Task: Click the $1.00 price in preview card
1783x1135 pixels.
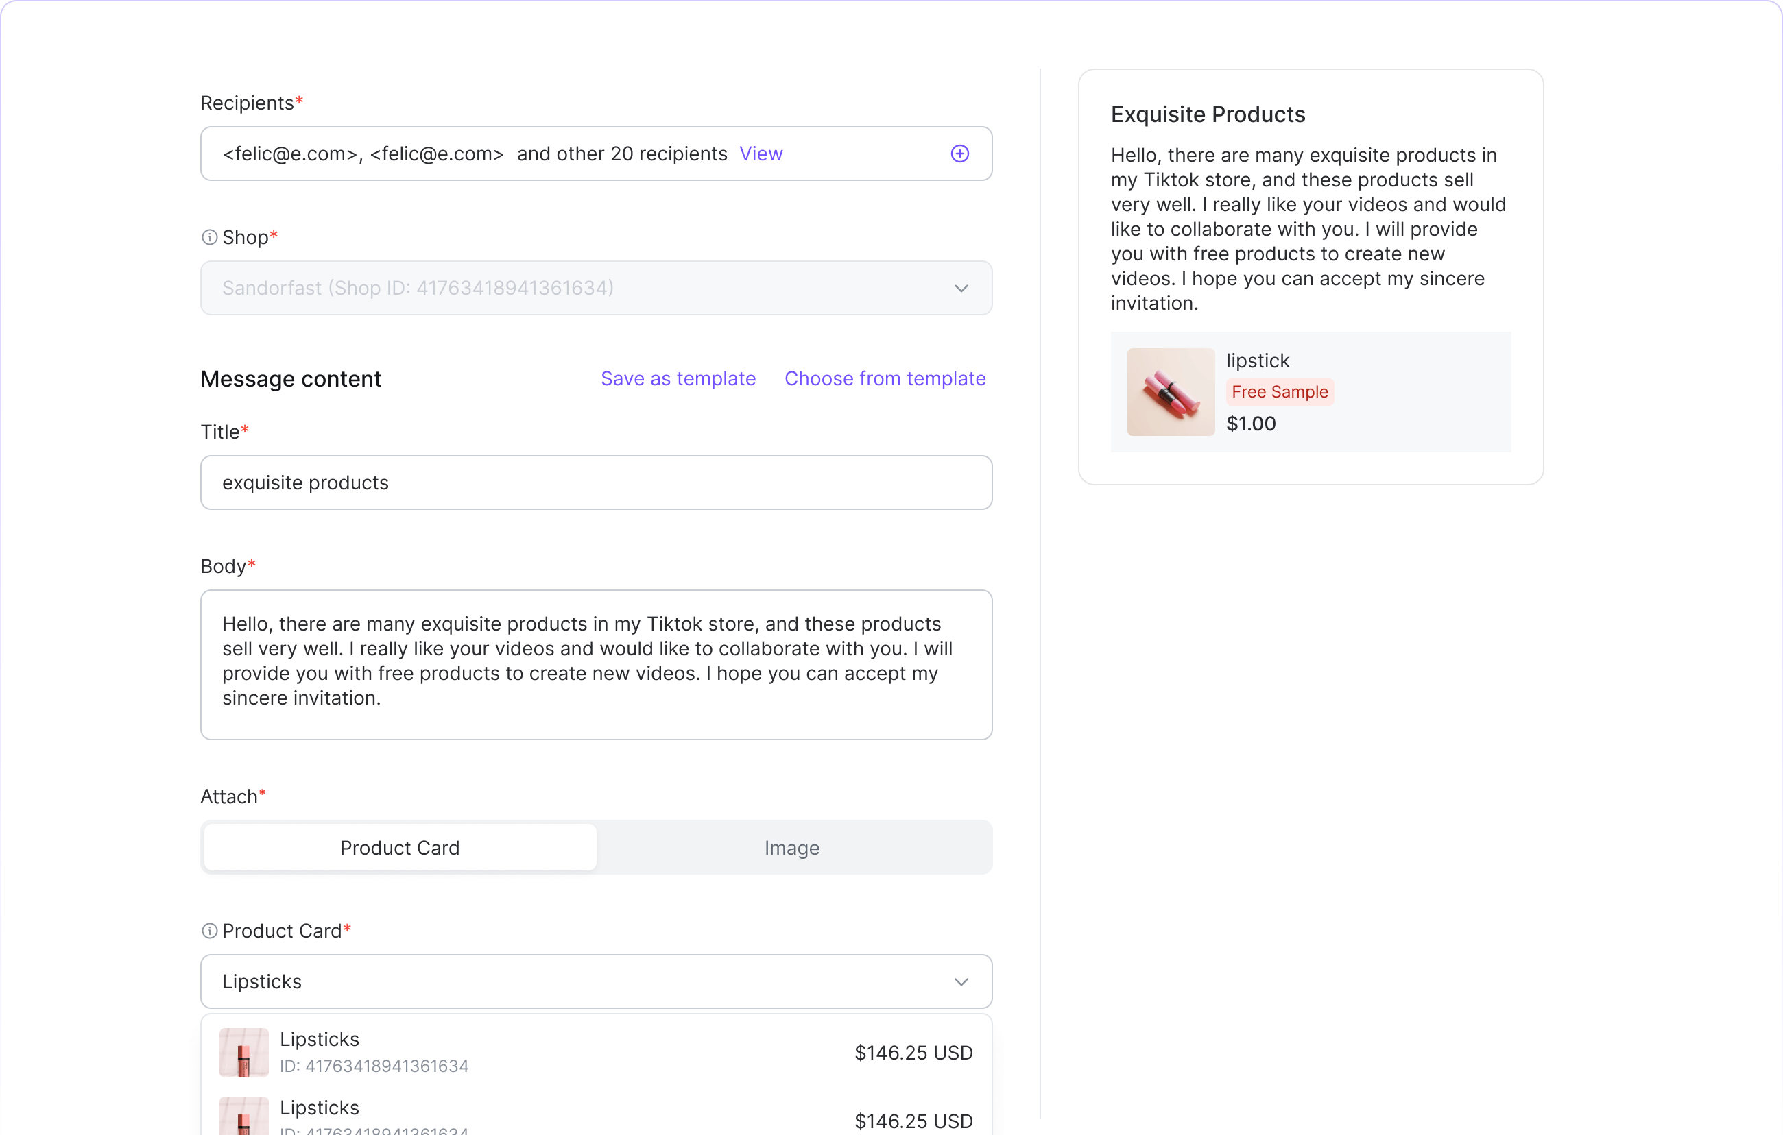Action: 1251,423
